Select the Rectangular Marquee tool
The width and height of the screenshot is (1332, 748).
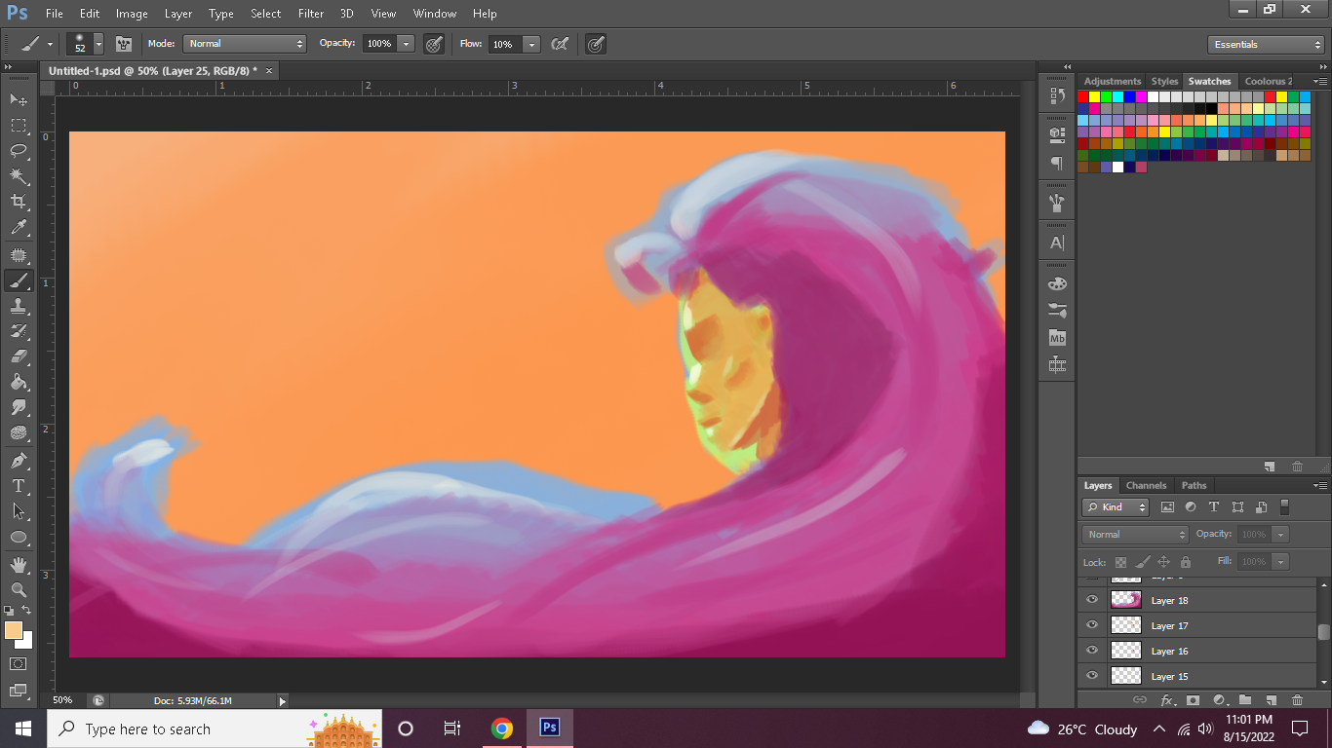tap(19, 125)
